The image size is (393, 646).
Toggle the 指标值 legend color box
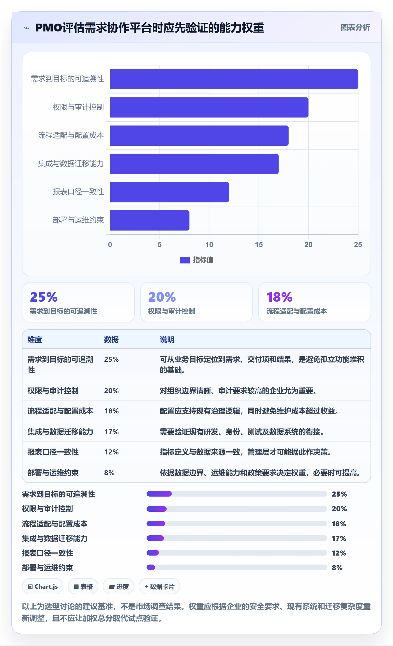click(x=184, y=260)
